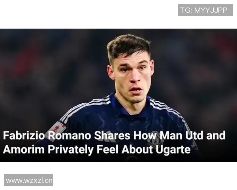Click the club crest on the jersey
This screenshot has width=237, height=190.
click(x=156, y=139)
